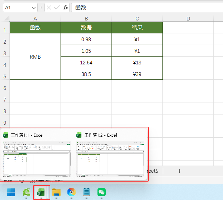Select column A header
223x200 pixels.
tap(35, 18)
